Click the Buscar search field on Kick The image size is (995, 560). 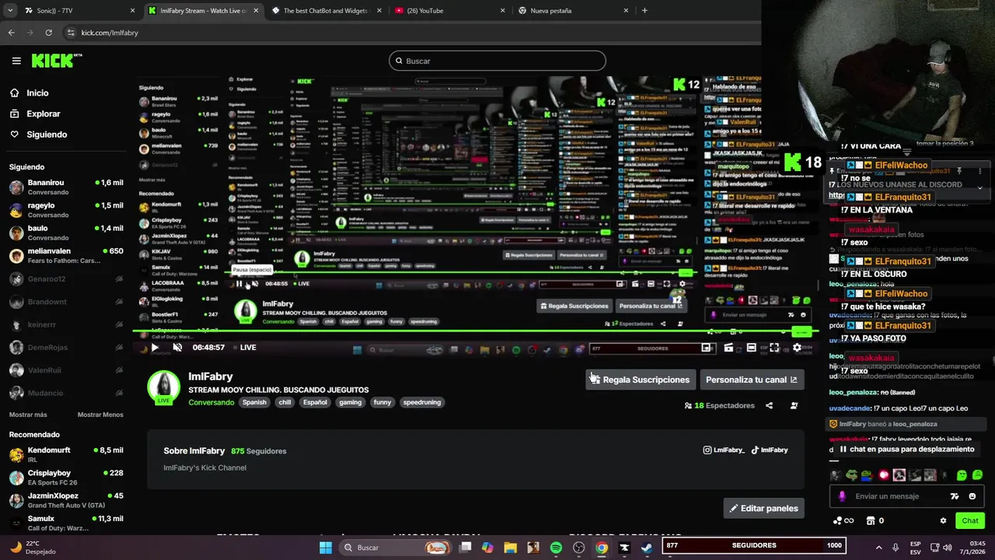tap(497, 61)
